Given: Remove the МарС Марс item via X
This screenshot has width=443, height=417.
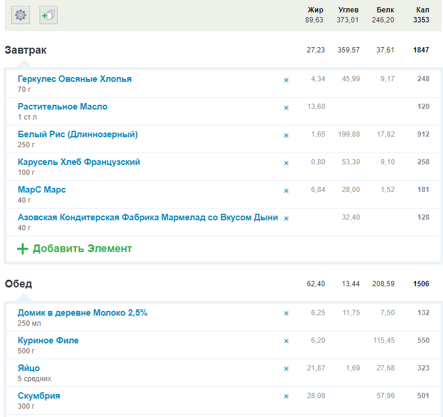Looking at the screenshot, I should point(286,191).
